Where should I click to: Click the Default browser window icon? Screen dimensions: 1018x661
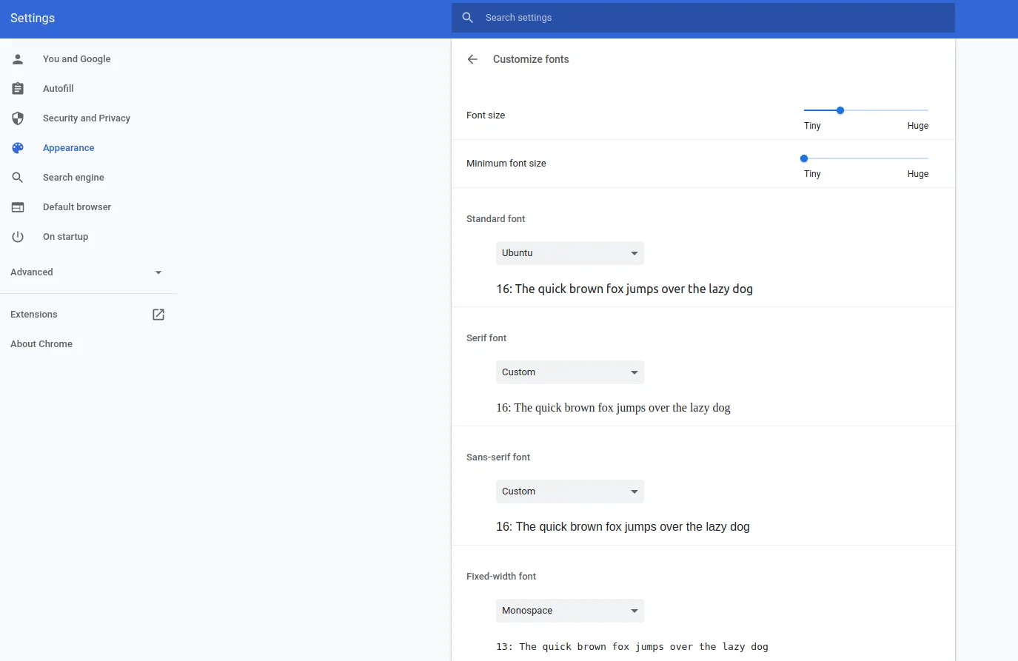pos(18,207)
